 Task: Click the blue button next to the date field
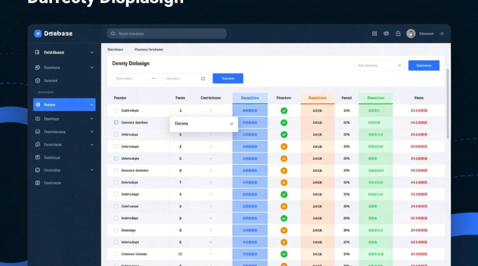(228, 78)
